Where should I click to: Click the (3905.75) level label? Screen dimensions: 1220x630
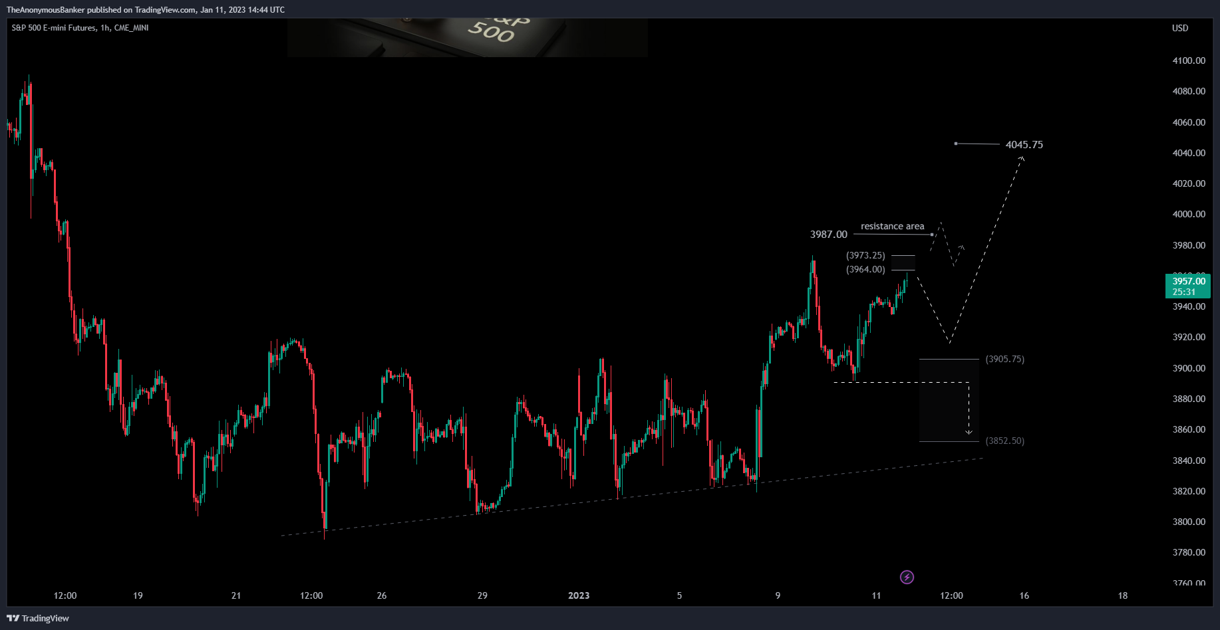click(1005, 359)
